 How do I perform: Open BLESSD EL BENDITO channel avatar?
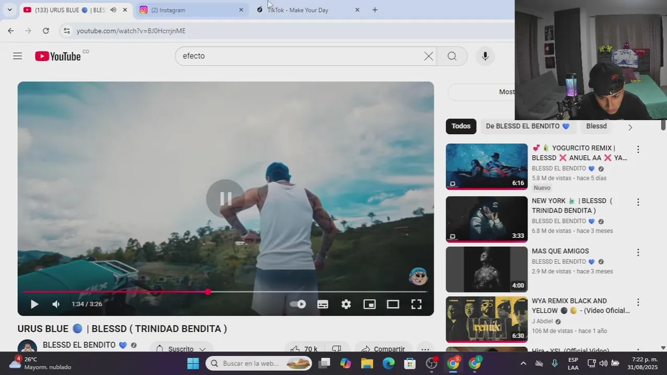(27, 347)
